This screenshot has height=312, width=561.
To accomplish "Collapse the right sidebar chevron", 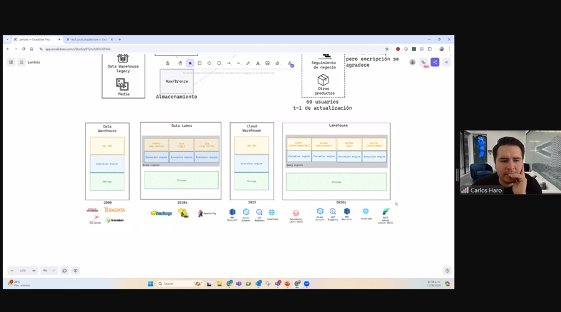I will (x=446, y=62).
